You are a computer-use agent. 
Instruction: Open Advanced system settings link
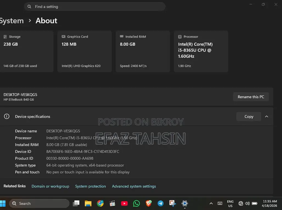pos(134,186)
